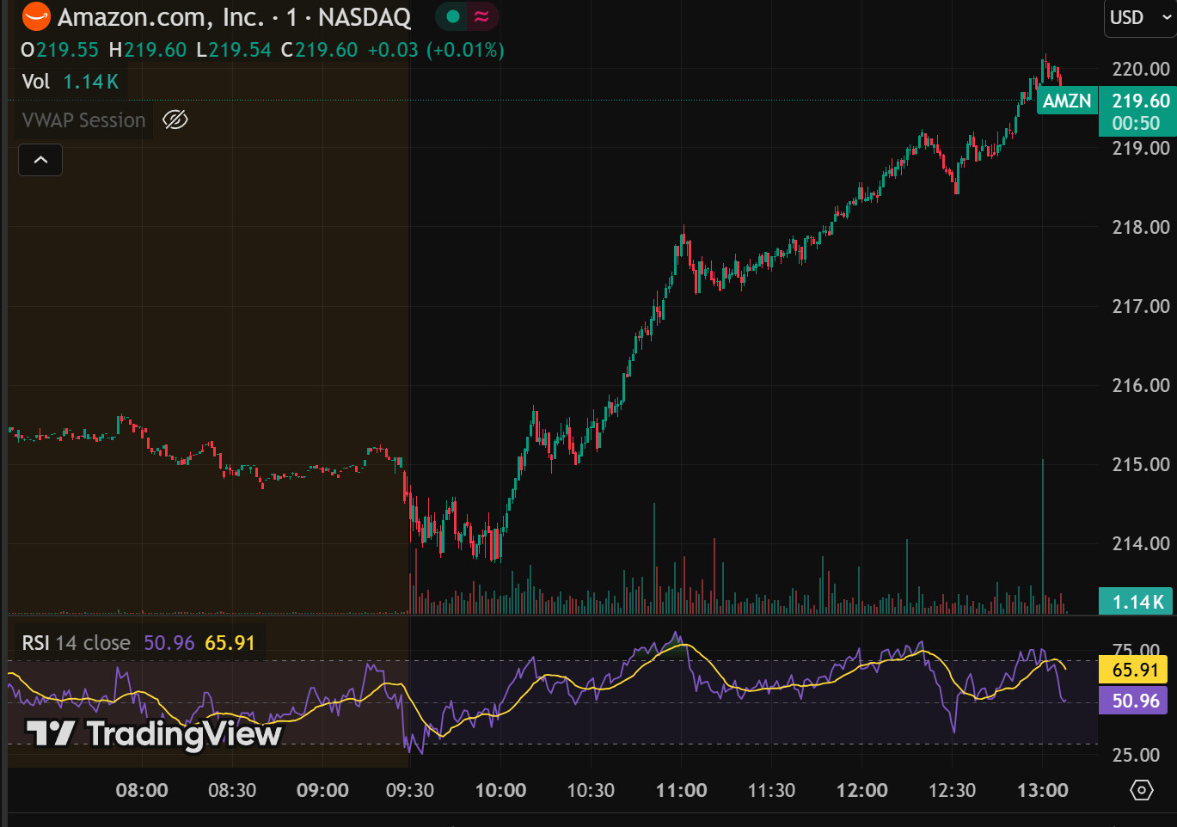The height and width of the screenshot is (827, 1177).
Task: Click the purple 50.96 RSI value label
Action: pos(1135,701)
